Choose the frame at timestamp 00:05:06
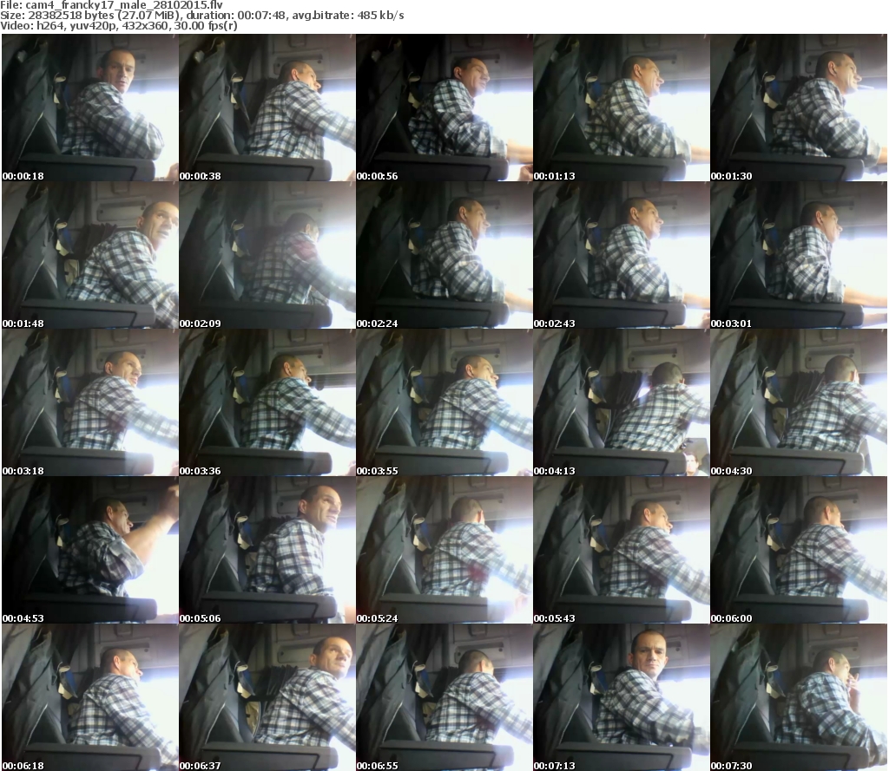Viewport: 889px width, 771px height. [x=267, y=550]
